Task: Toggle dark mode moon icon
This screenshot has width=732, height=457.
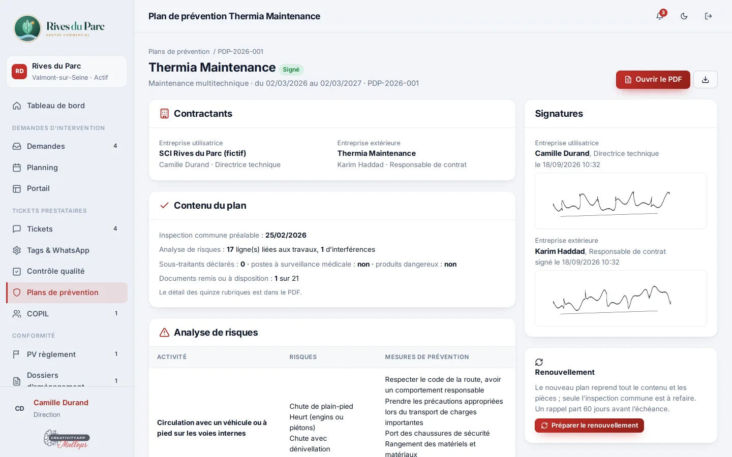Action: click(684, 16)
